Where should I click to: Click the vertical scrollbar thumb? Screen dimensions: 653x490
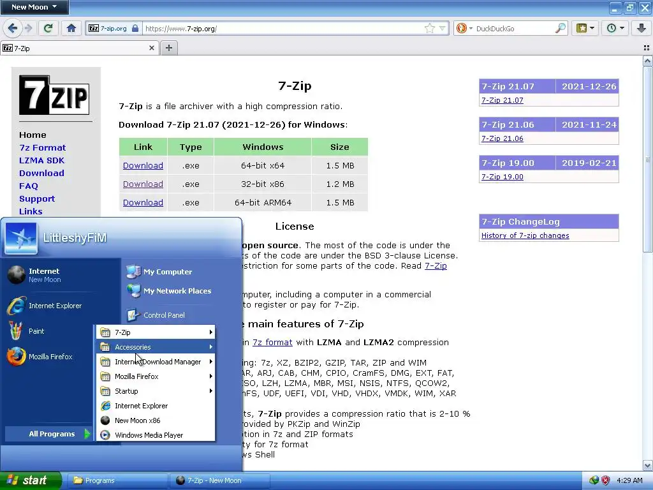point(647,159)
